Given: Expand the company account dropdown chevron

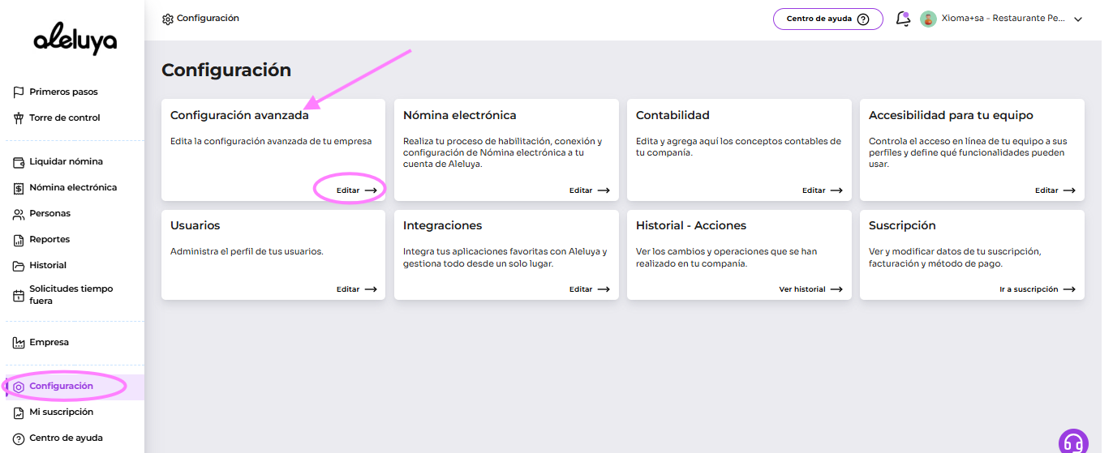Looking at the screenshot, I should click(1078, 19).
